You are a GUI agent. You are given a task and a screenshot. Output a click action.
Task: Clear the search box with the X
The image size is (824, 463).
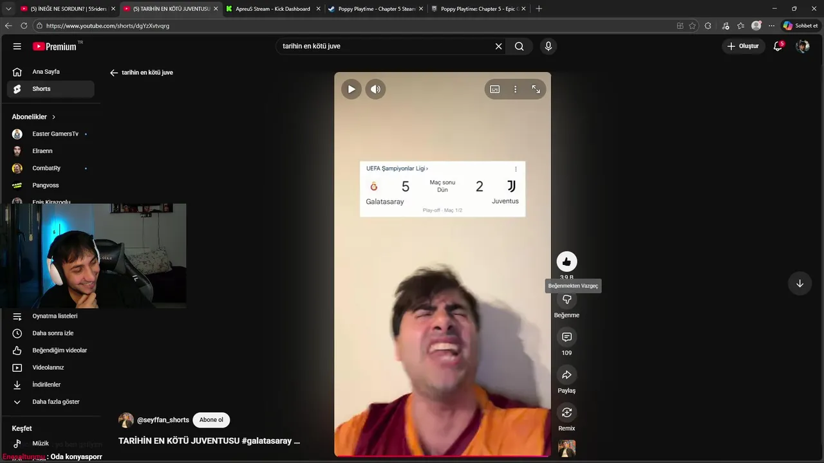(498, 46)
